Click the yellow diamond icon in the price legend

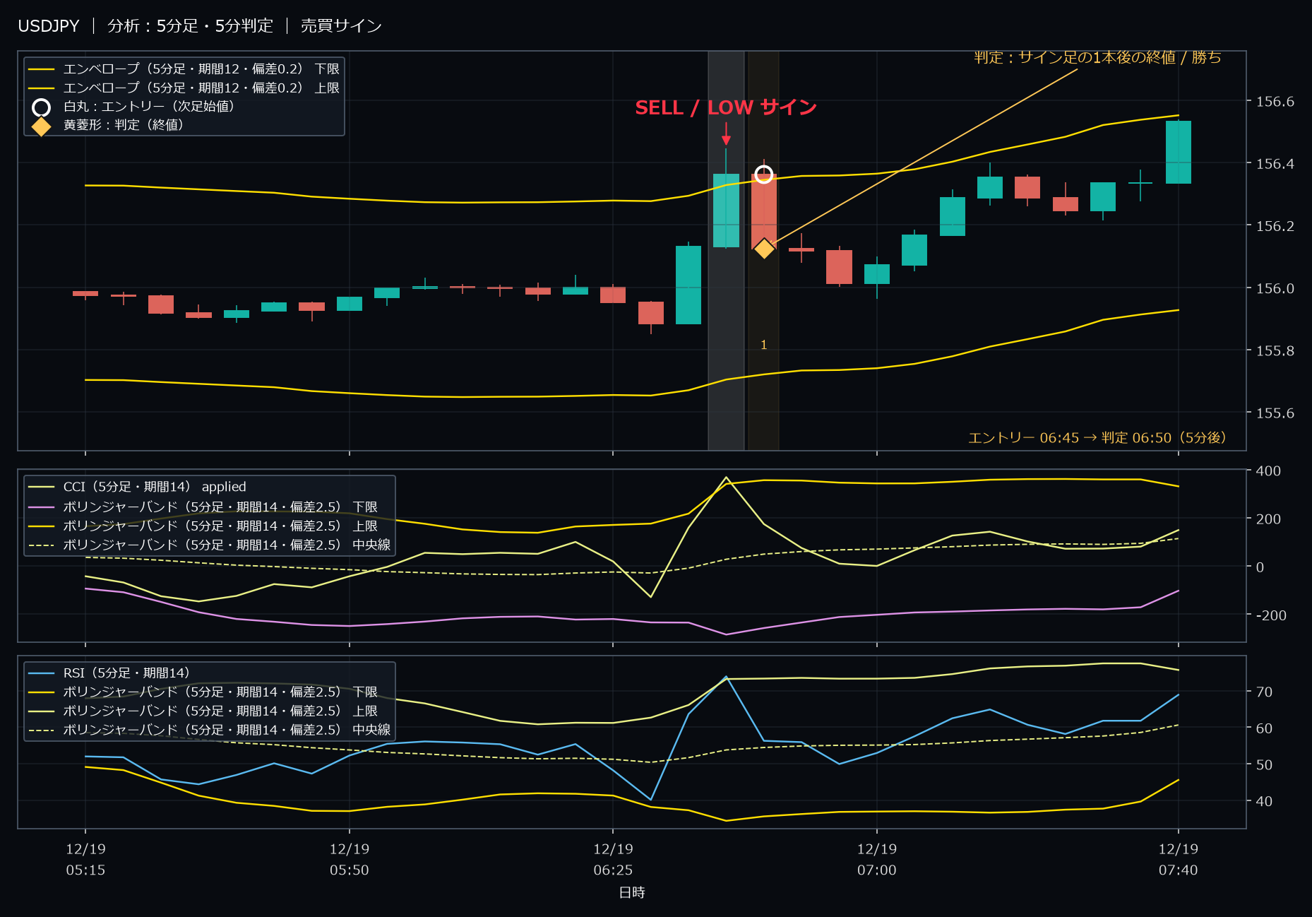[x=41, y=126]
